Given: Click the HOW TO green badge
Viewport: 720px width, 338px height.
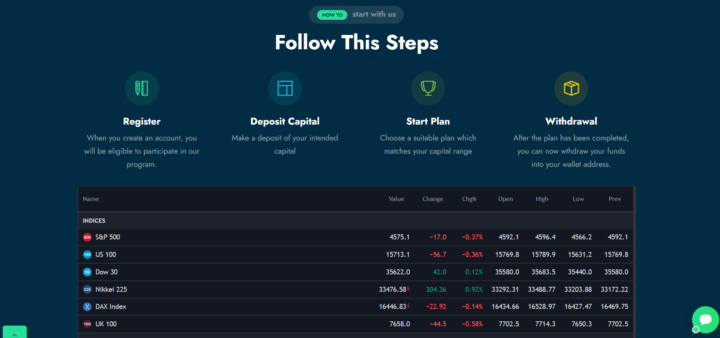Looking at the screenshot, I should (x=332, y=15).
